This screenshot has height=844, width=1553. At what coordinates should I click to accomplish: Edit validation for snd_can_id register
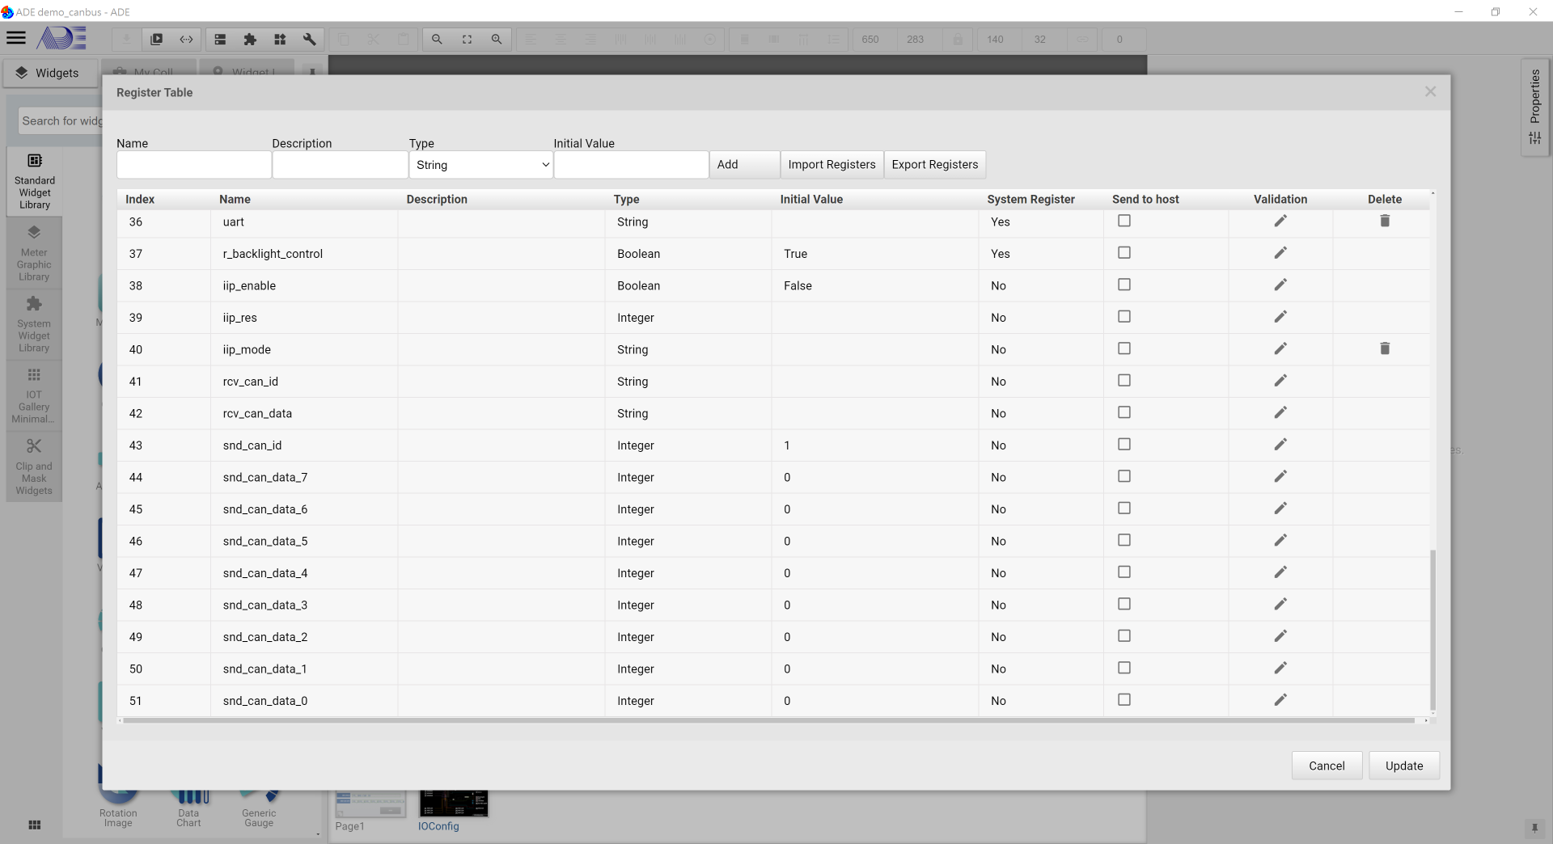(1280, 445)
